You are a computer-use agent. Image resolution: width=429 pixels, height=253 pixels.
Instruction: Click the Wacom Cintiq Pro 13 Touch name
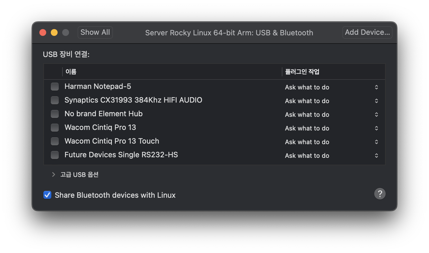click(112, 141)
